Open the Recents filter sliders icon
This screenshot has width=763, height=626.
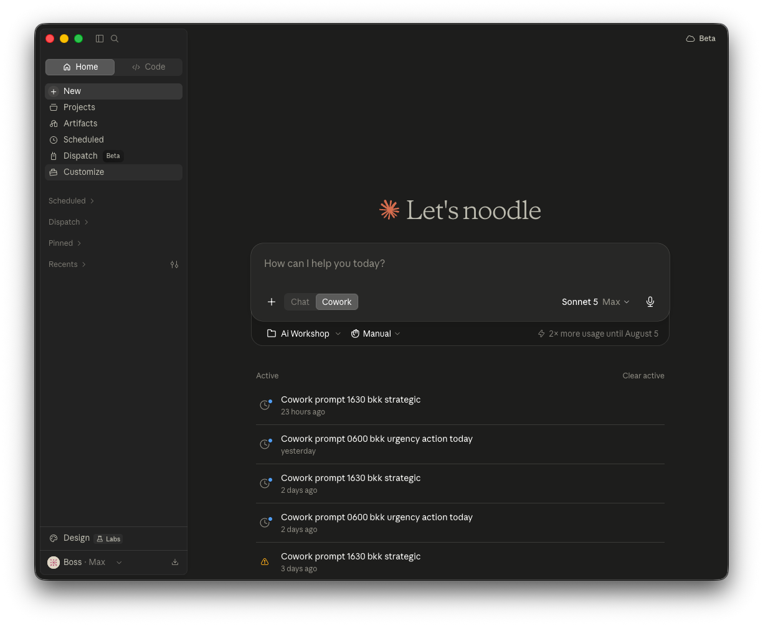174,264
